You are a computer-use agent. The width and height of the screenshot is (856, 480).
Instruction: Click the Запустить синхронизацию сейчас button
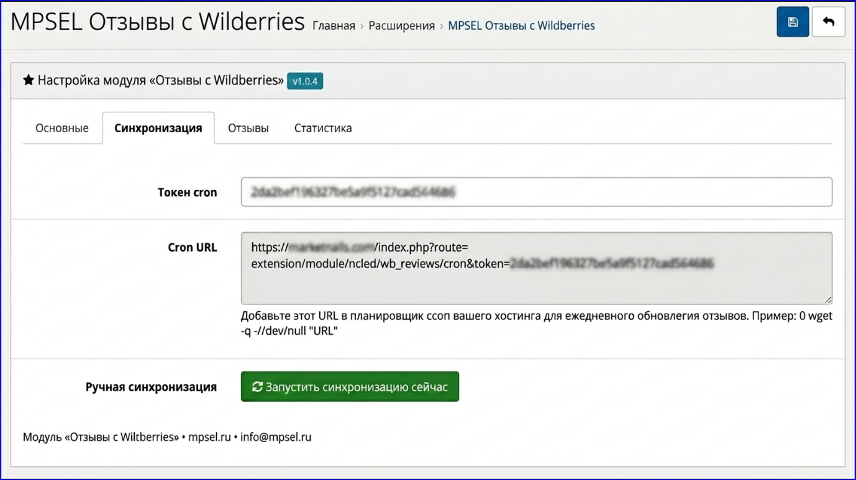coord(350,387)
